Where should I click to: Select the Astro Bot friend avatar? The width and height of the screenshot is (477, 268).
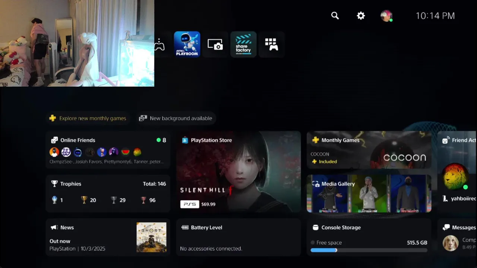[x=78, y=152]
